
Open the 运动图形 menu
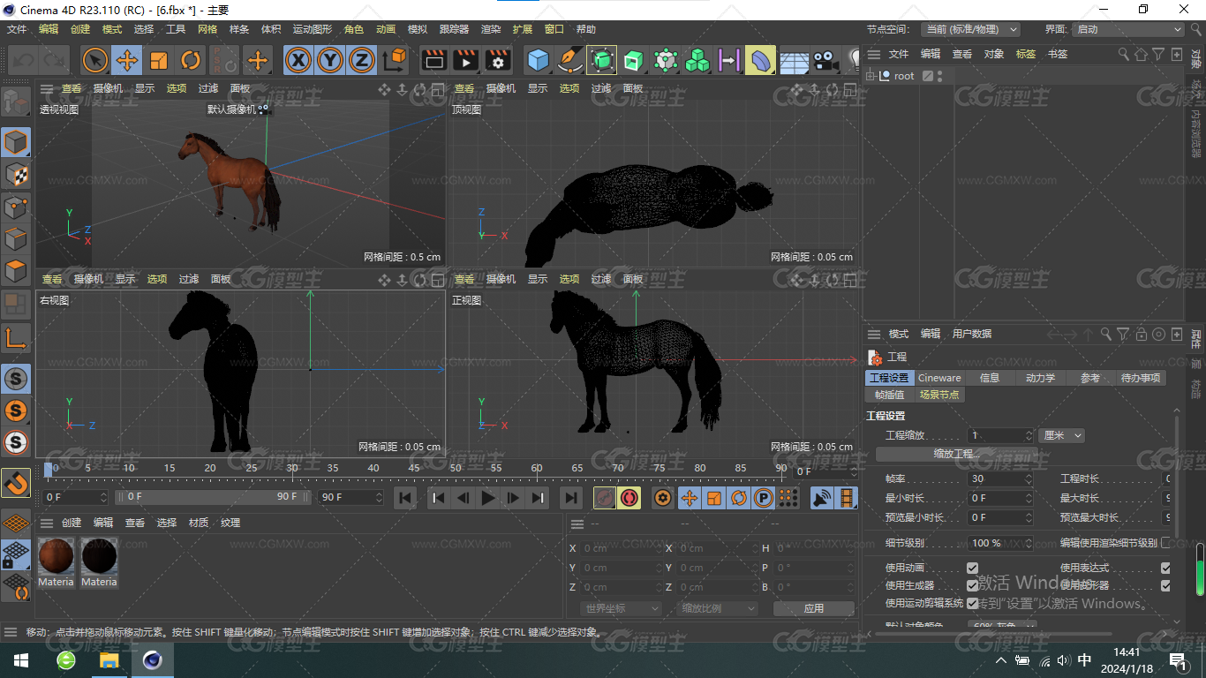tap(314, 29)
